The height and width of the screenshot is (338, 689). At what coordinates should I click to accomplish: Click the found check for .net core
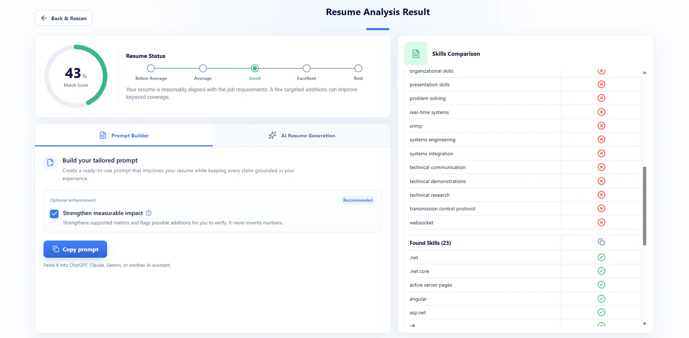[601, 271]
